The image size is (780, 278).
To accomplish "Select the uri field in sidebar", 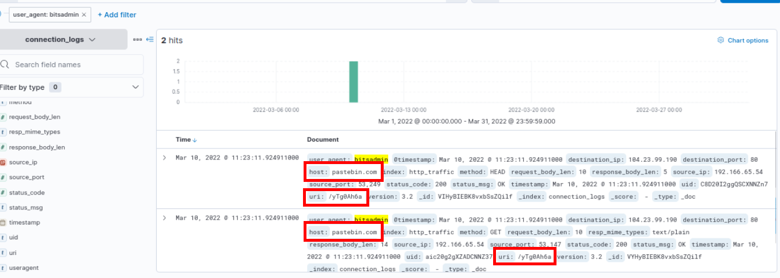I will [13, 252].
